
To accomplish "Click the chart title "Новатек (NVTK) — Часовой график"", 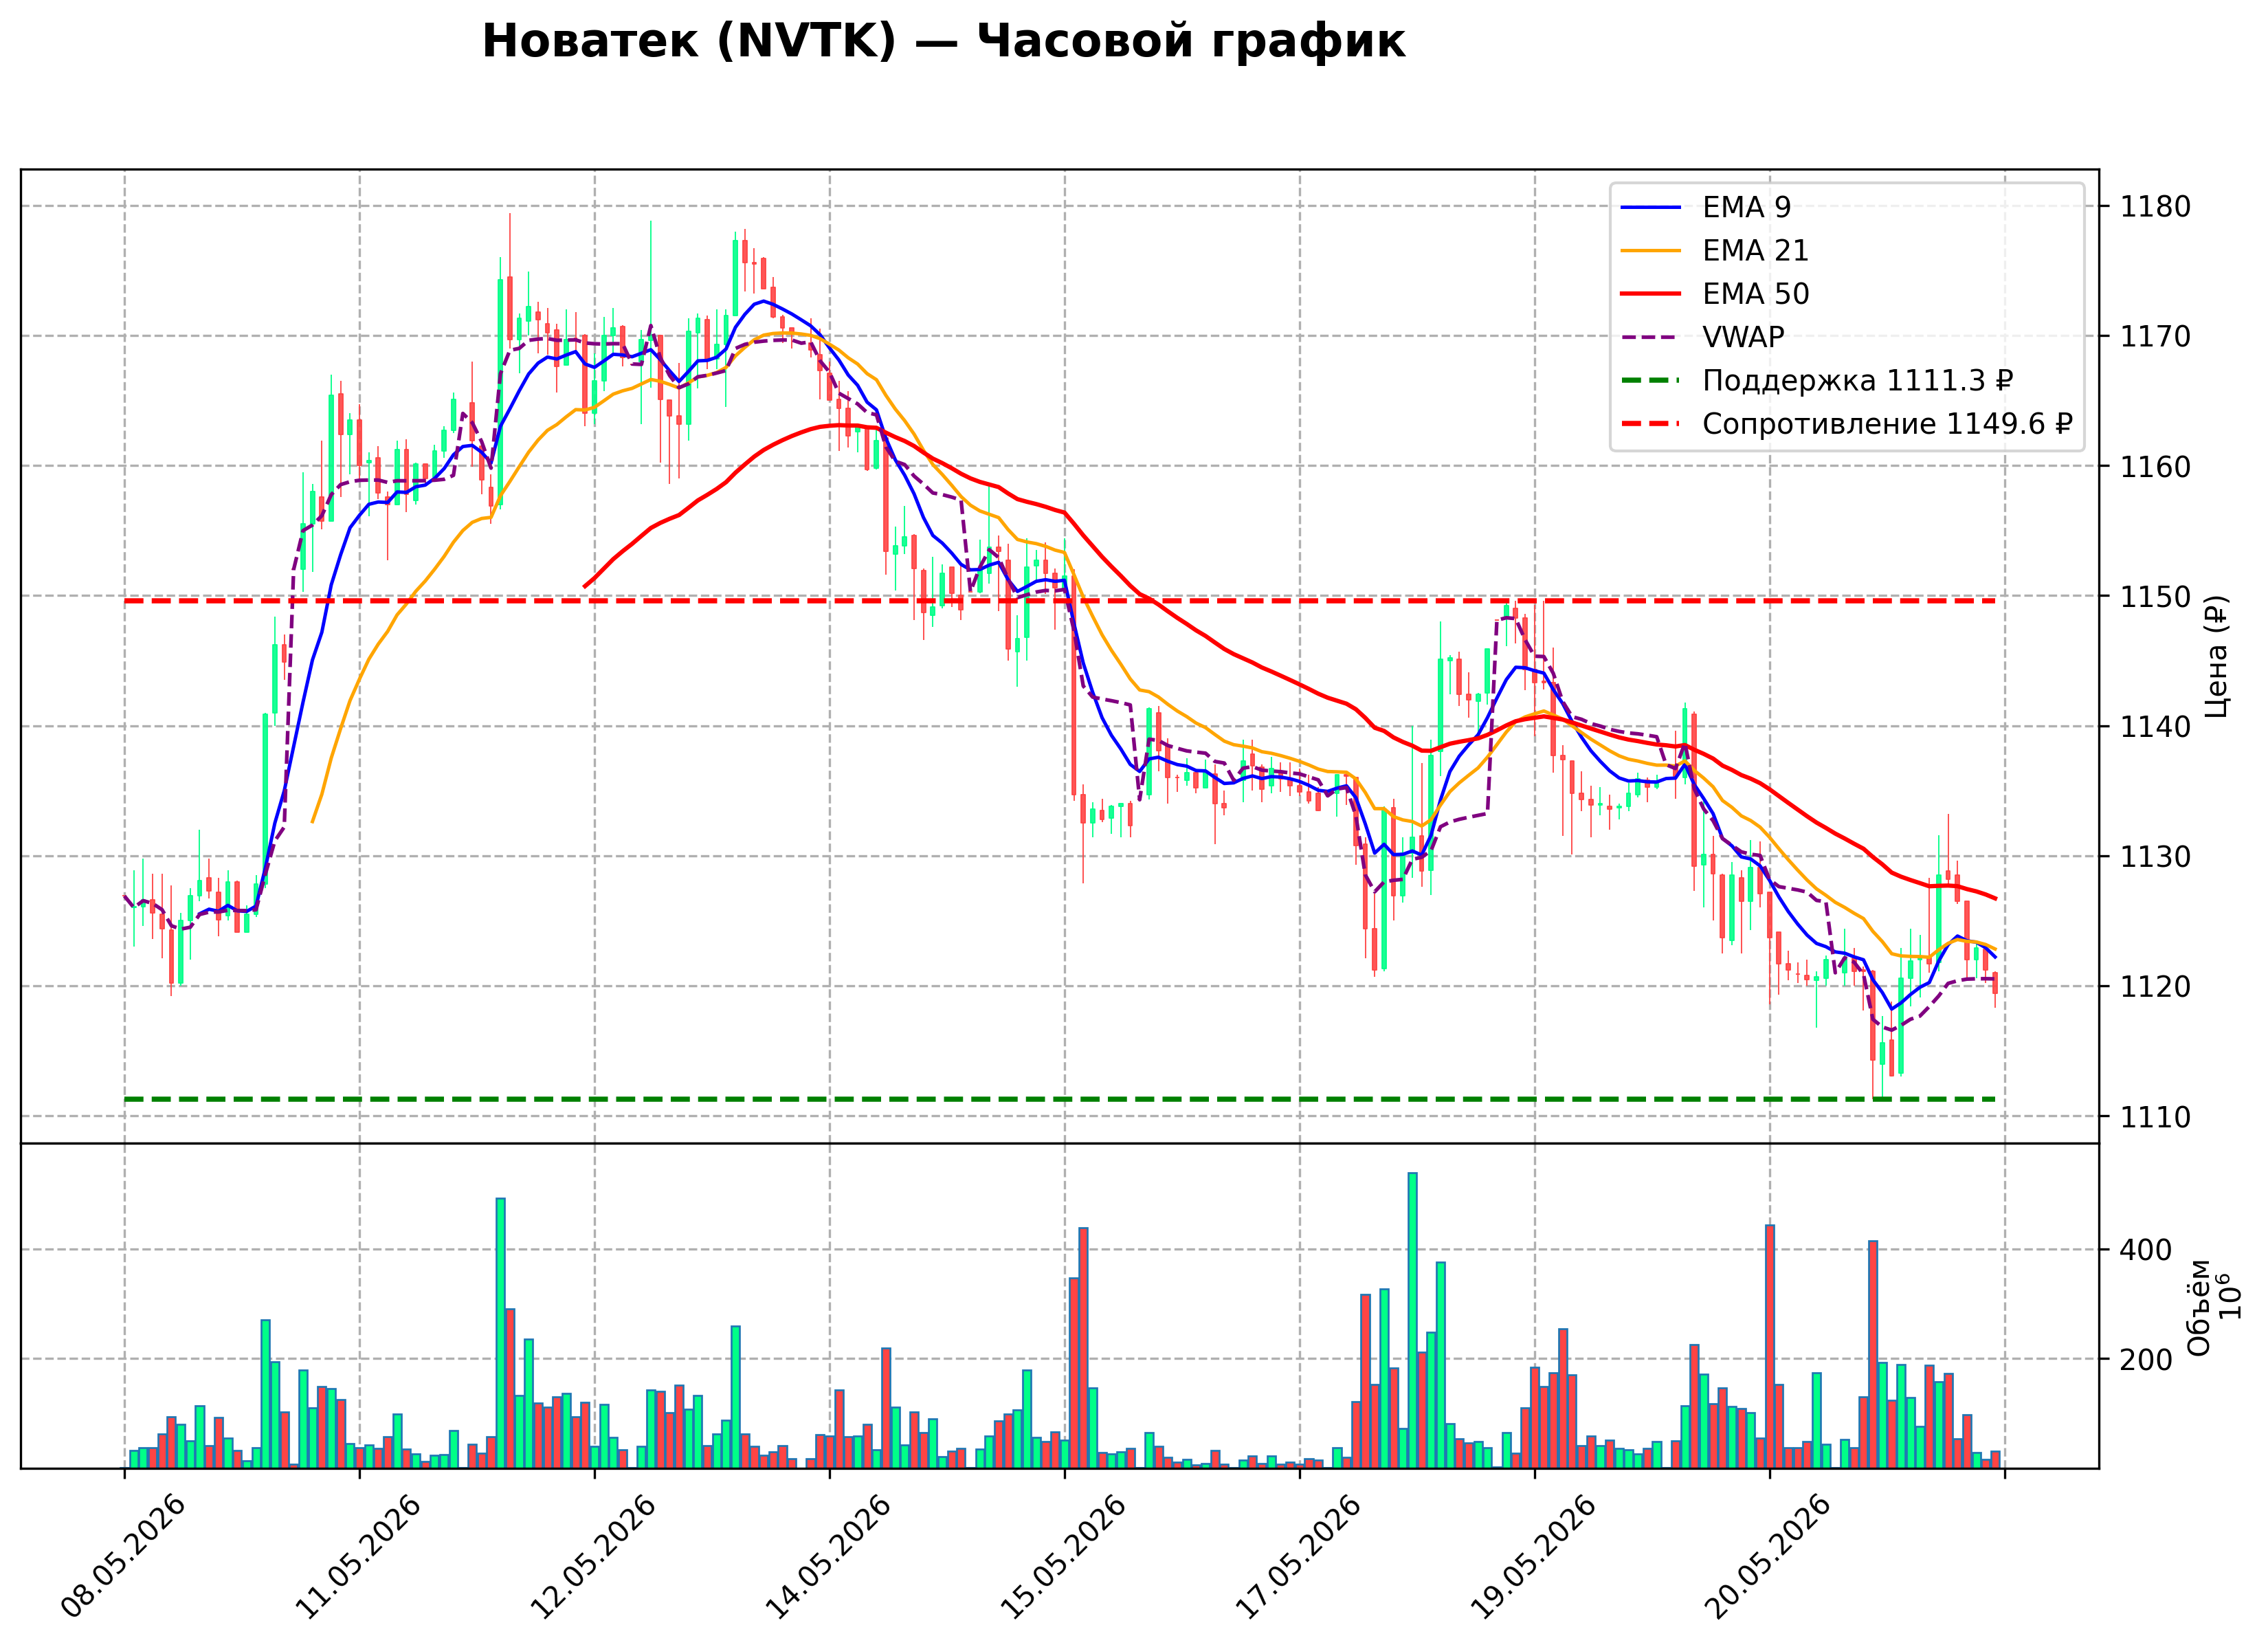I will (x=943, y=42).
